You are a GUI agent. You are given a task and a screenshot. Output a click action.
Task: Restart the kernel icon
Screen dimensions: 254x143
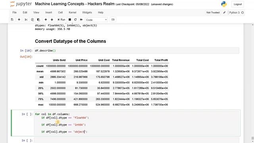[75, 19]
